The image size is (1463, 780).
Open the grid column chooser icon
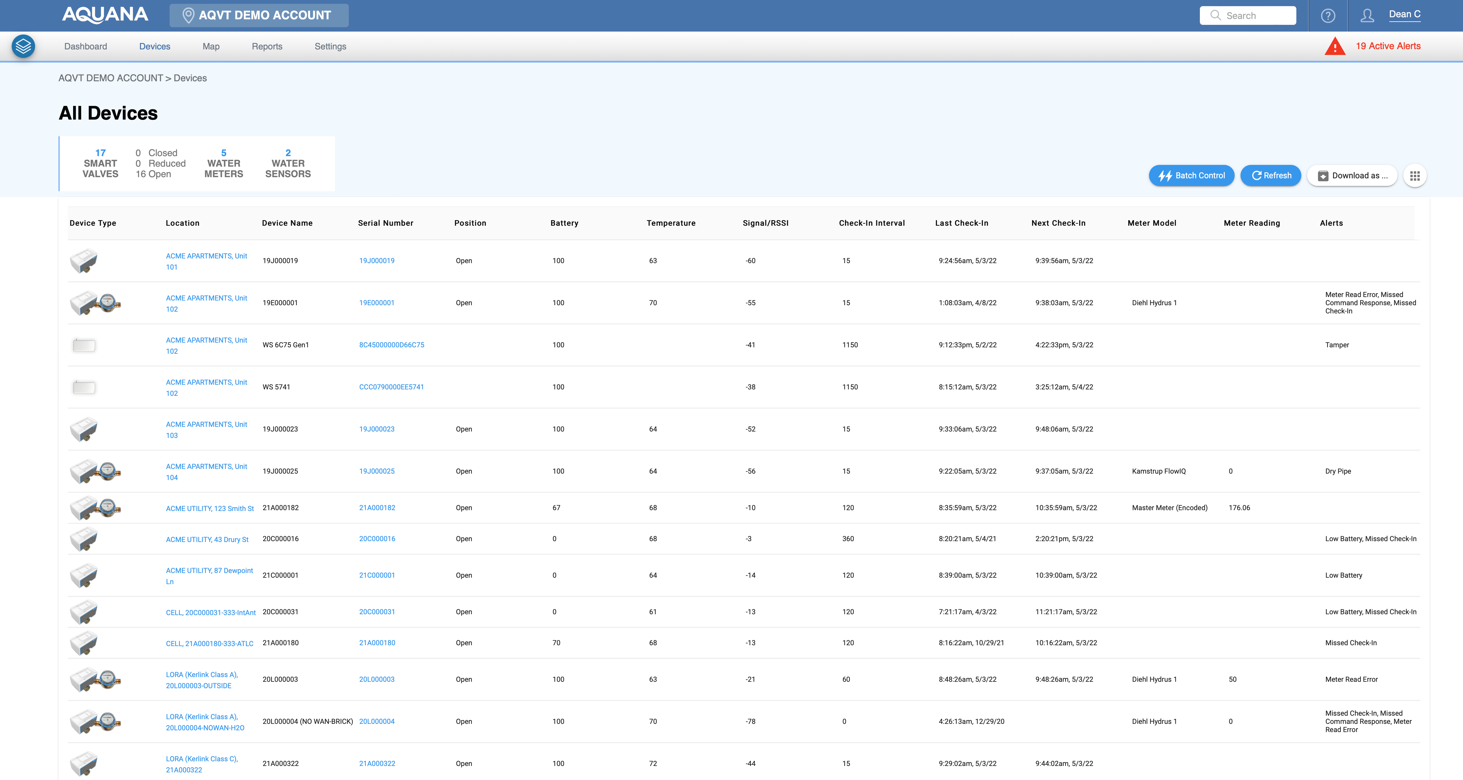coord(1415,175)
